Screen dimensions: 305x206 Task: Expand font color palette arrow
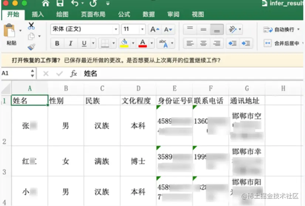(x=152, y=43)
